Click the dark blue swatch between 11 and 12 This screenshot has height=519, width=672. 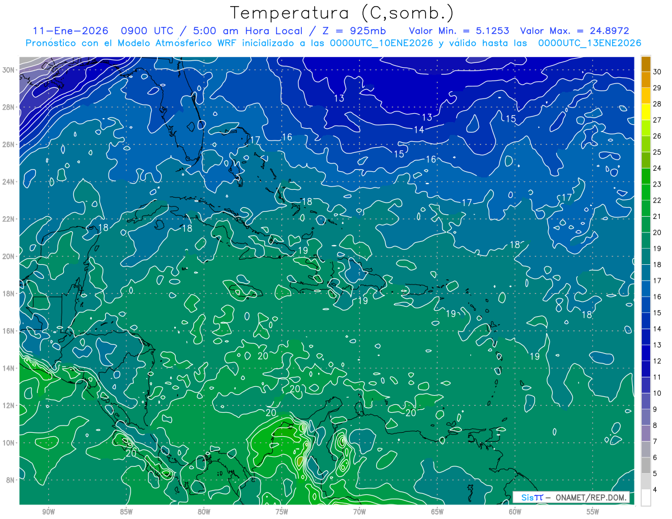coord(646,369)
